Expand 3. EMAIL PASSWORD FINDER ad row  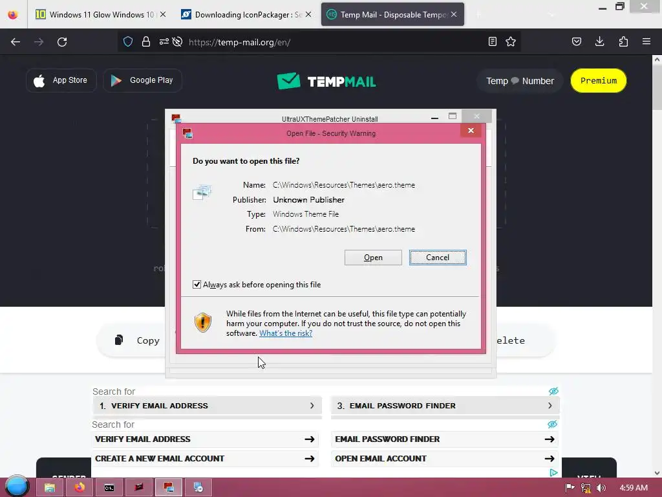point(445,406)
